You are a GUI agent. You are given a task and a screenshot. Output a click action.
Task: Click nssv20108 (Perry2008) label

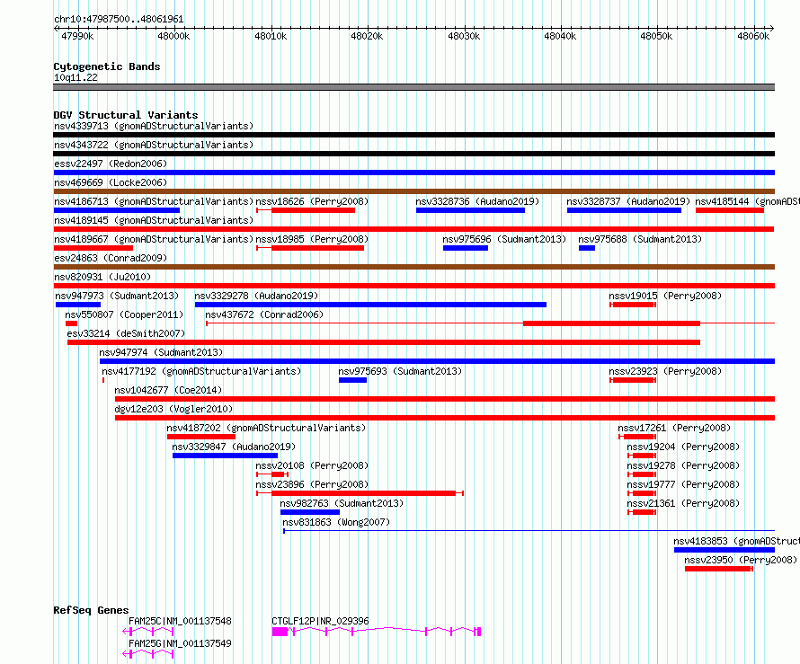click(312, 465)
